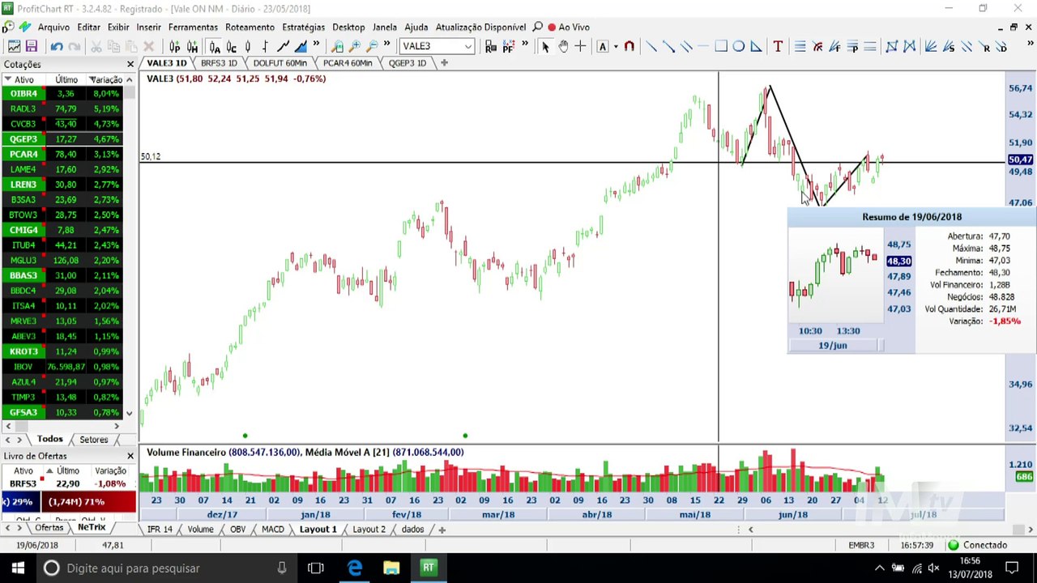
Task: Select MGLU3 row in the quotes list
Action: coord(63,261)
